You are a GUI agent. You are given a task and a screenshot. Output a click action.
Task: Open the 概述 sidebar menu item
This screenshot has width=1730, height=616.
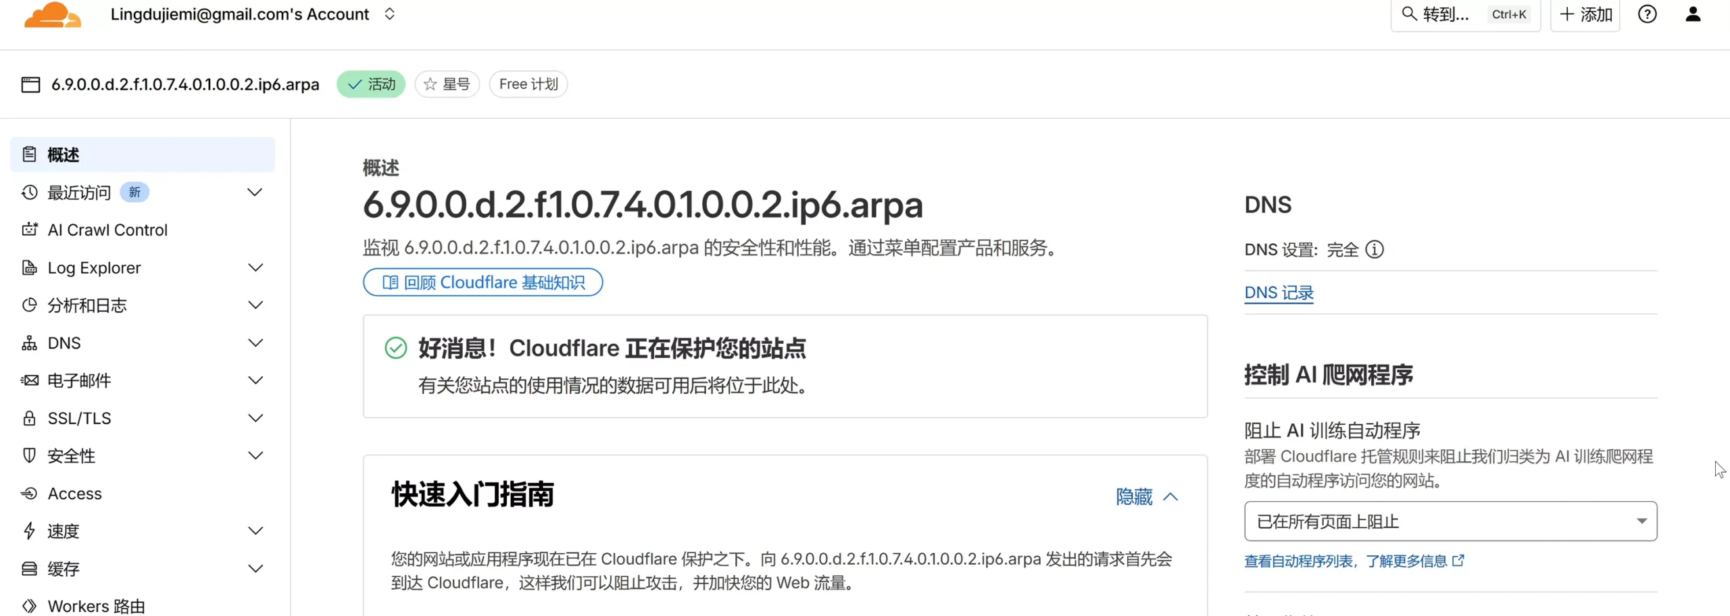click(x=62, y=154)
